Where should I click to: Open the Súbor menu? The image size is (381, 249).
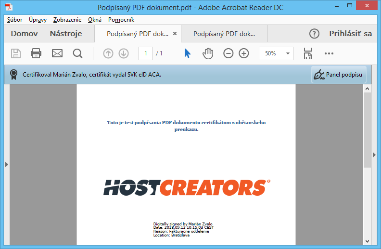point(14,20)
